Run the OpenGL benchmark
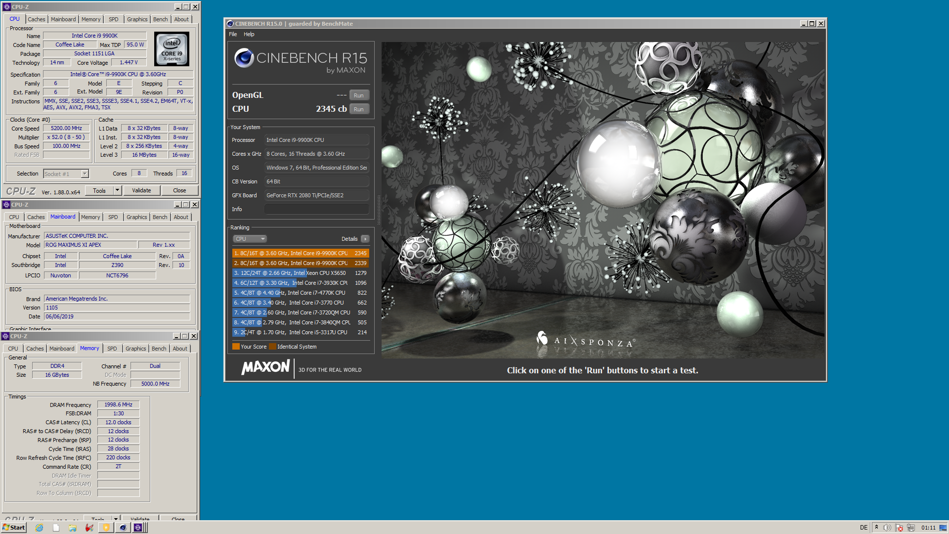Screen dimensions: 949x534 (x=359, y=95)
